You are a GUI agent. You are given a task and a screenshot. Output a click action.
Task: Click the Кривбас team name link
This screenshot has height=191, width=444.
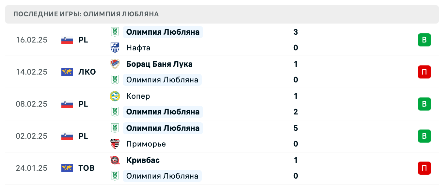[x=143, y=160]
